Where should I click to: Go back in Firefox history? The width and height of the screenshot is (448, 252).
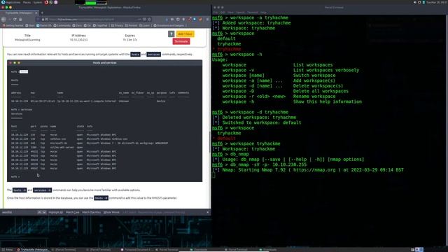point(3,20)
